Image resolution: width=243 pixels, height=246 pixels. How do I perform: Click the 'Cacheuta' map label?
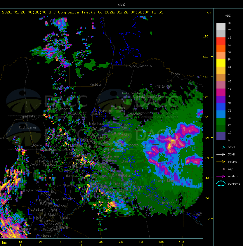[50, 164]
